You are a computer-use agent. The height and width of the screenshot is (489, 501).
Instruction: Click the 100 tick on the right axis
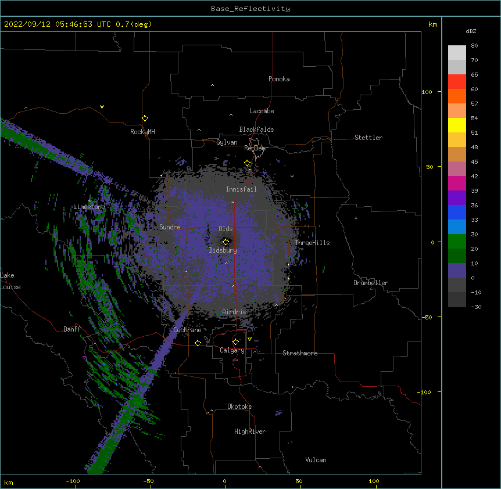pos(427,92)
